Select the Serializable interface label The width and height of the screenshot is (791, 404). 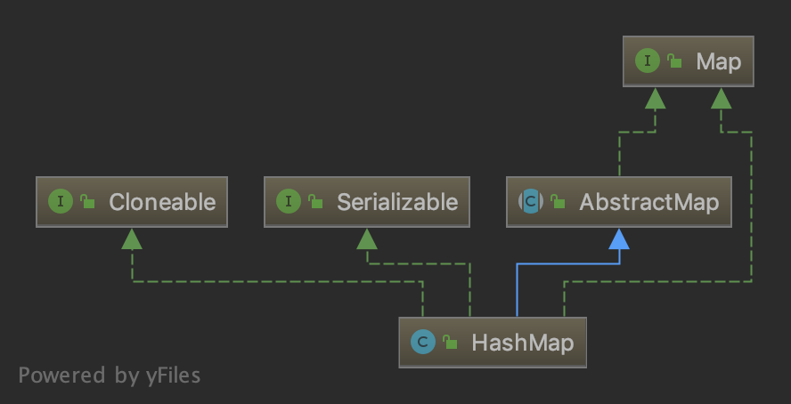[396, 202]
